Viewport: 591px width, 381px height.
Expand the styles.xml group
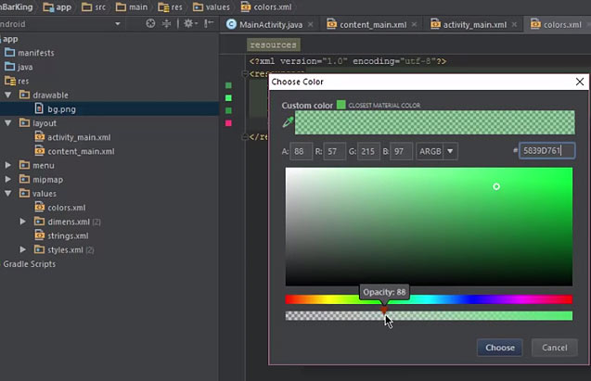22,249
